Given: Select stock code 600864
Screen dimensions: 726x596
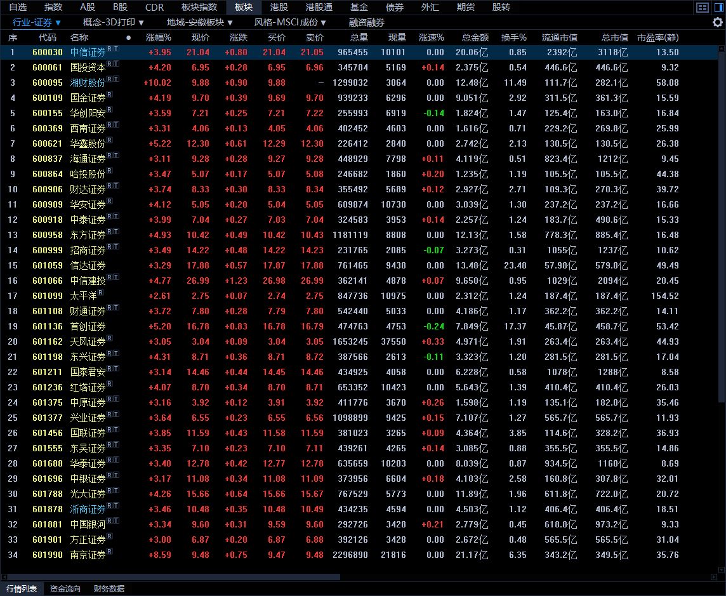Looking at the screenshot, I should 47,174.
